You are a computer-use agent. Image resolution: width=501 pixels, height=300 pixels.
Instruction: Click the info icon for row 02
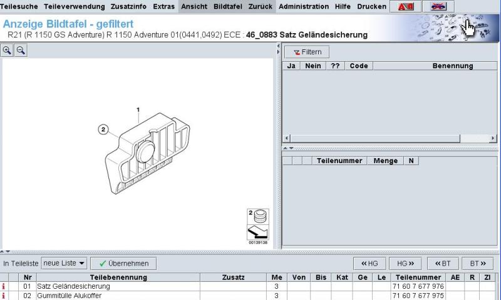click(x=4, y=296)
